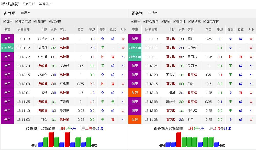Open the 数据分析 tab

[45, 4]
